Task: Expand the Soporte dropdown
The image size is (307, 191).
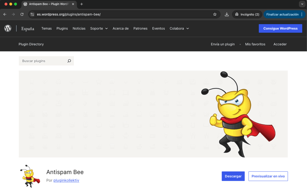Action: pos(99,28)
